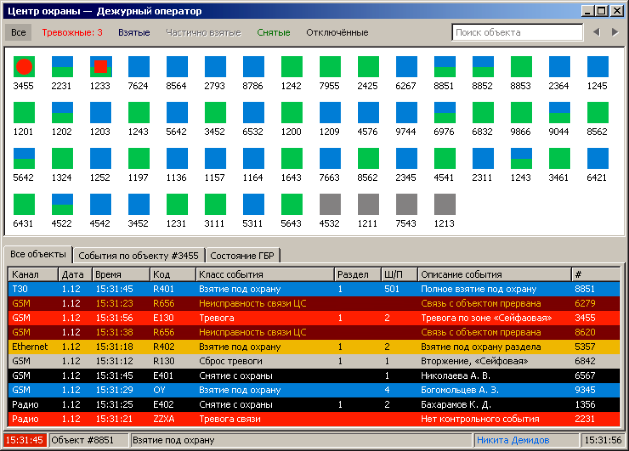The width and height of the screenshot is (629, 451).
Task: Choose object tile 6421
Action: click(597, 158)
